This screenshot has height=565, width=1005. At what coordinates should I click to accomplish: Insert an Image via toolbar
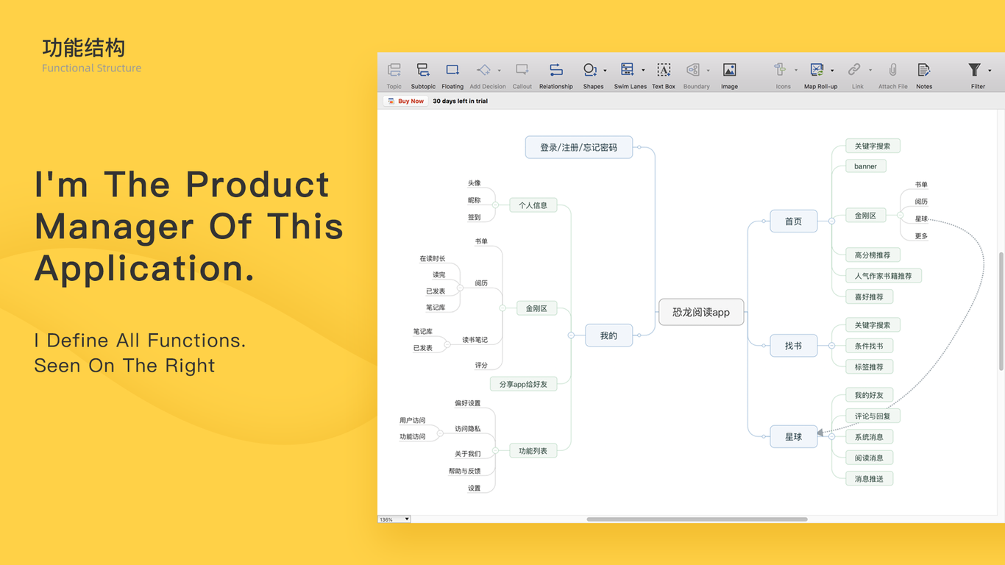tap(730, 70)
